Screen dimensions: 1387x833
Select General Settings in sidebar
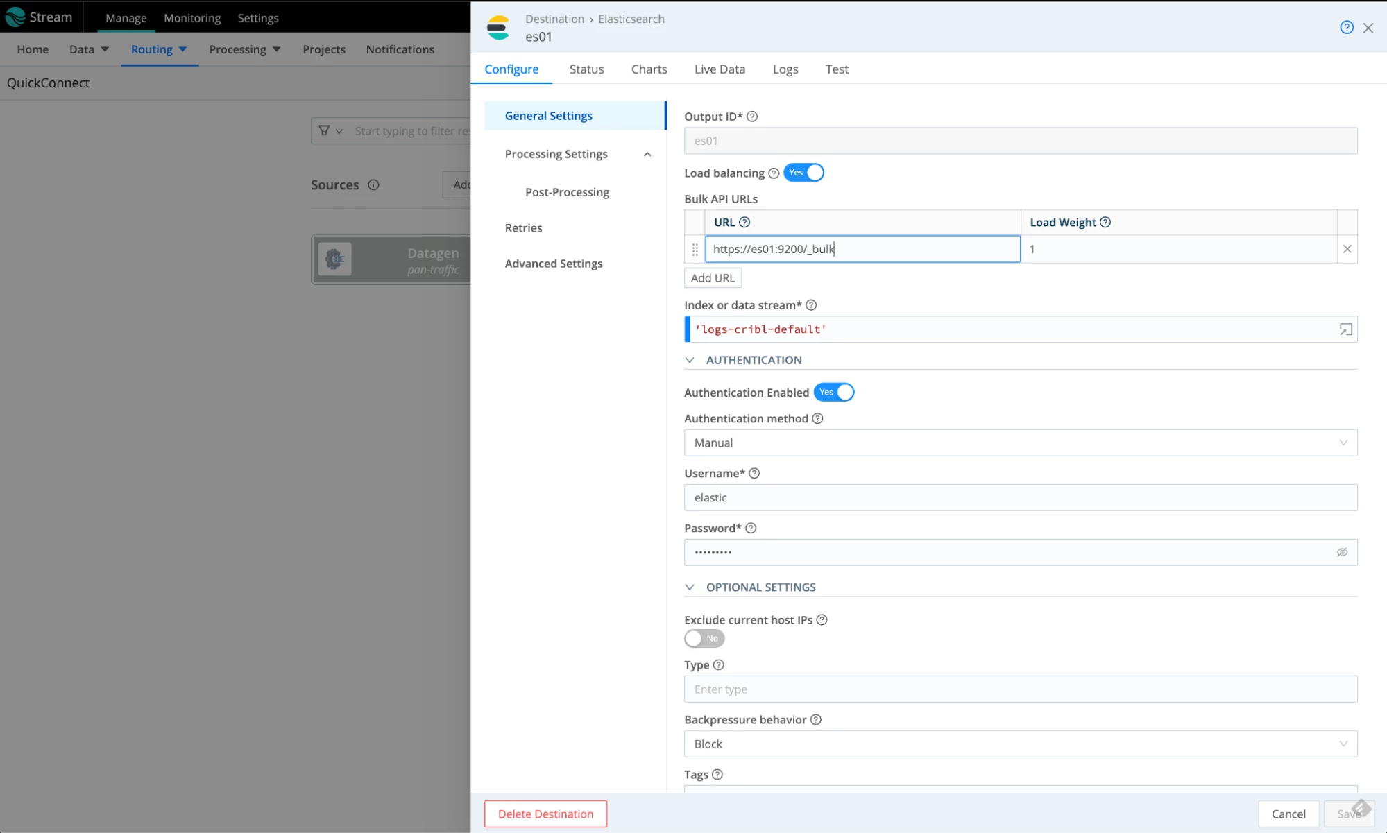pyautogui.click(x=575, y=116)
